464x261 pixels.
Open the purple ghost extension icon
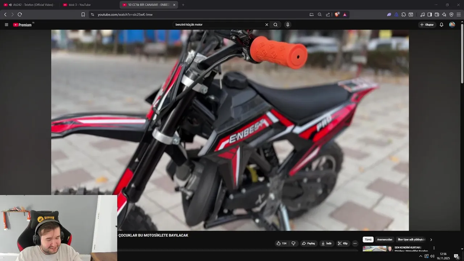[389, 14]
